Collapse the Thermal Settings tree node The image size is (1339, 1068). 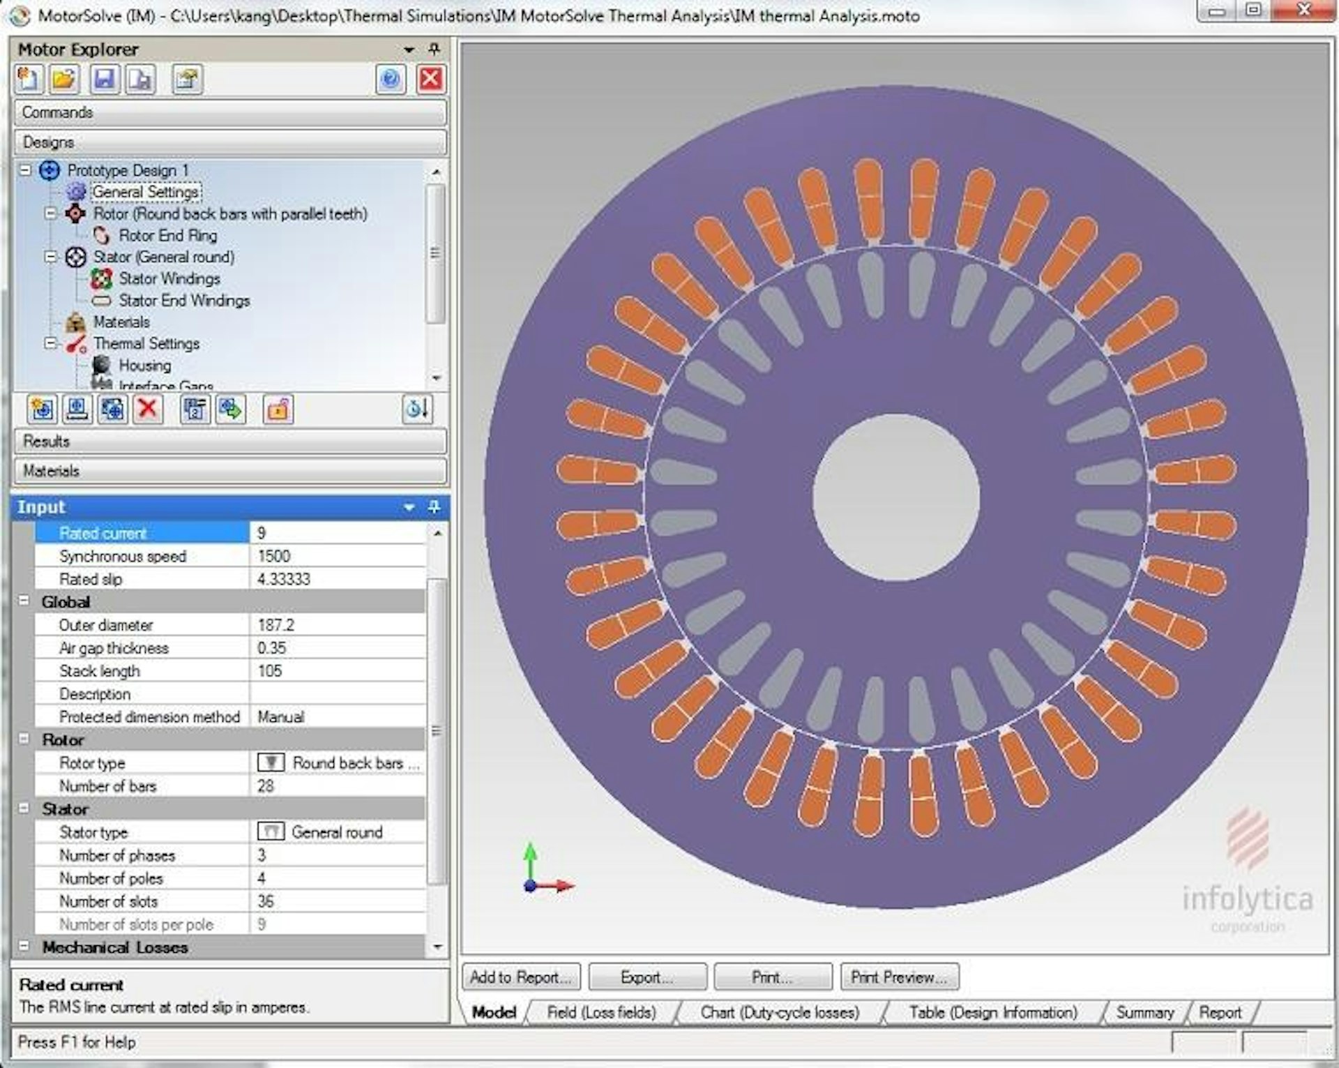click(50, 343)
